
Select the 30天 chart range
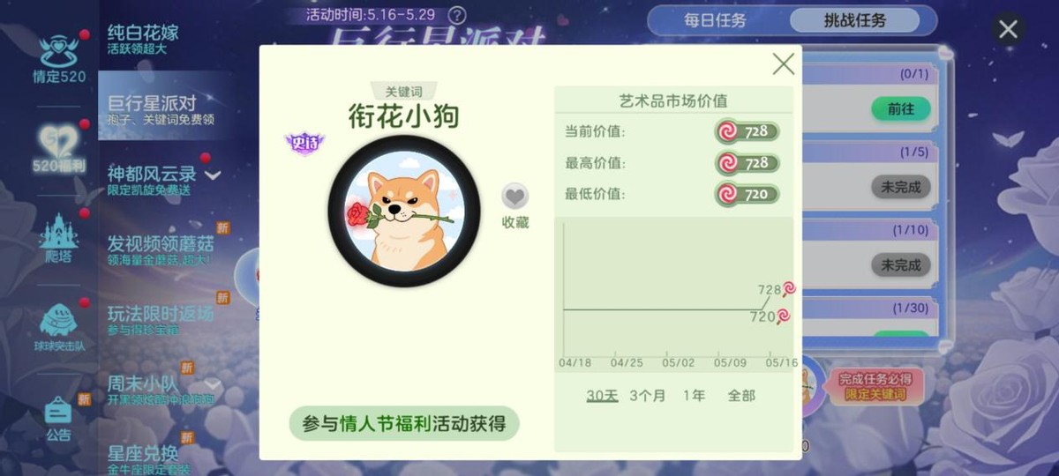[x=602, y=396]
